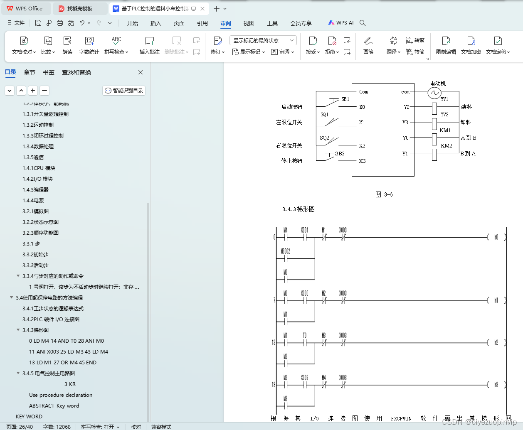
Task: Select the 画笔 pen tool
Action: [x=368, y=46]
